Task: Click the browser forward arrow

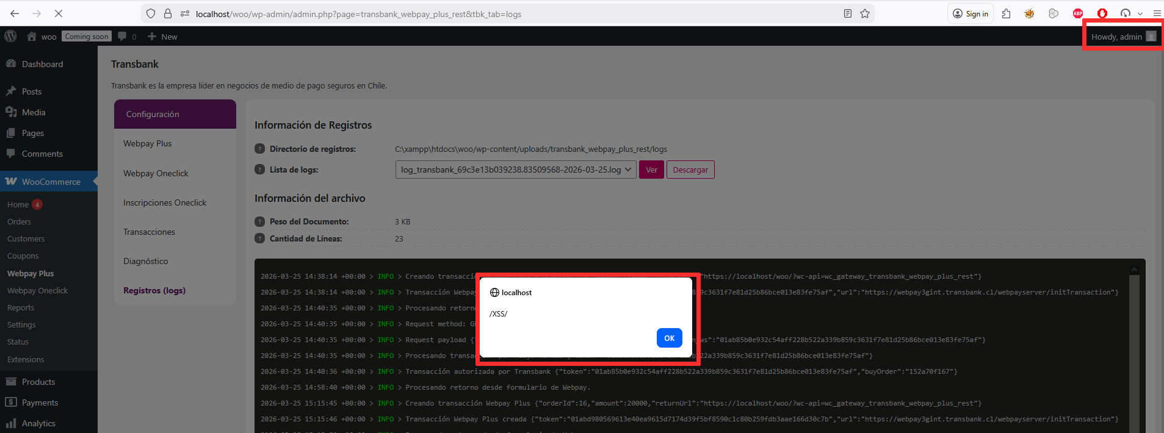Action: click(x=37, y=13)
